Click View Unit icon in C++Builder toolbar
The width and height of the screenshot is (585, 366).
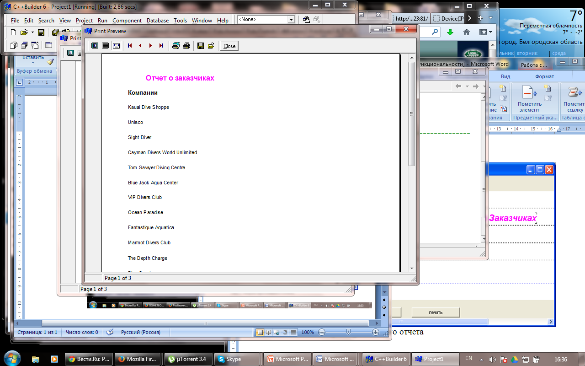pos(13,45)
